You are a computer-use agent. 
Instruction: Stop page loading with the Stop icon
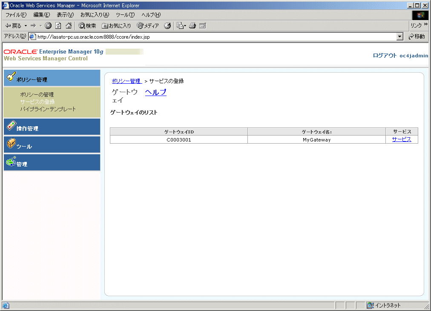(x=48, y=26)
